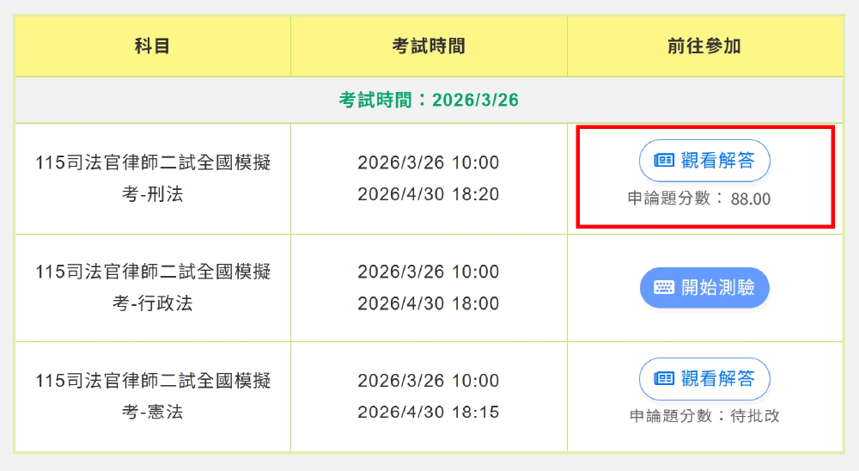
Task: Click the 申論題分數：待批改 status text
Action: (704, 416)
